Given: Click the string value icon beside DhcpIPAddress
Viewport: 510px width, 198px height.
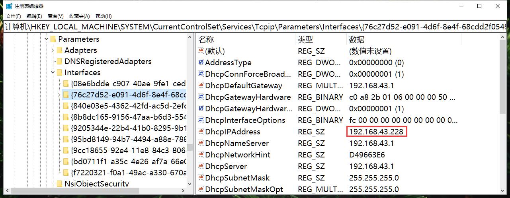Looking at the screenshot, I should 201,132.
